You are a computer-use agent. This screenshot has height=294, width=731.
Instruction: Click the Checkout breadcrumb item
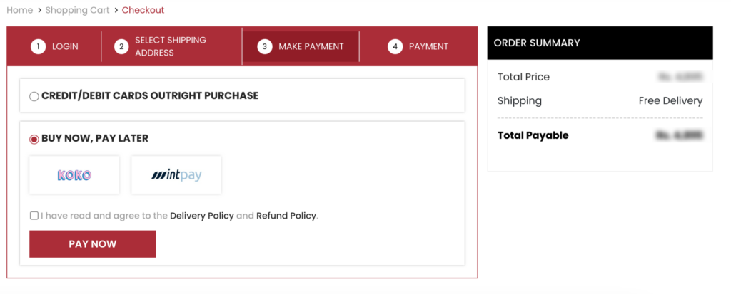tap(143, 10)
